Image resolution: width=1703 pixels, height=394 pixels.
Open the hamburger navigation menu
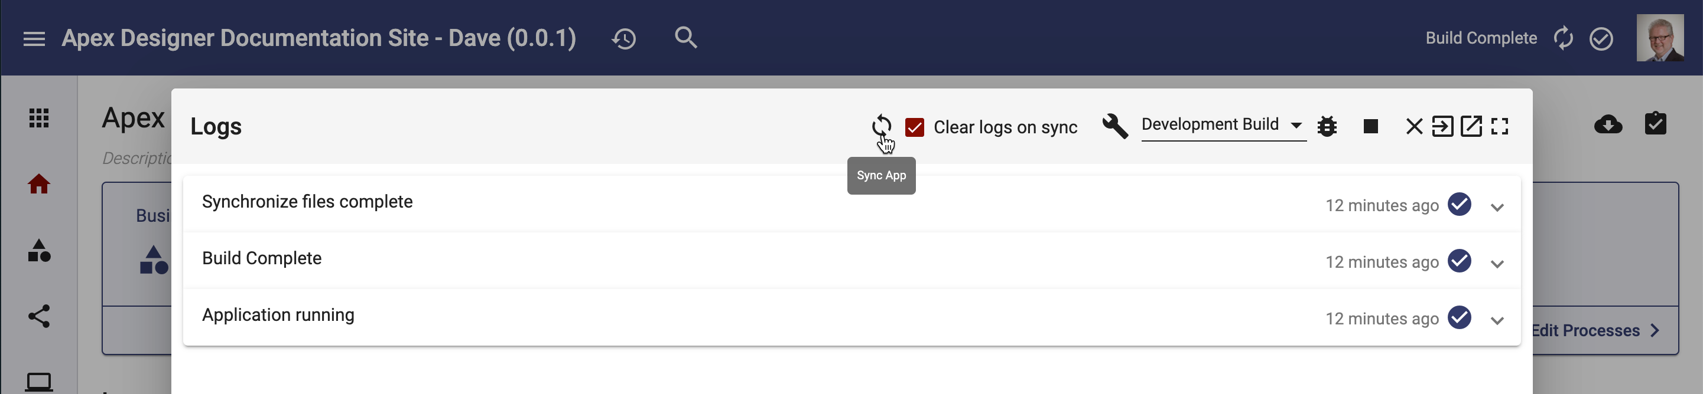[34, 39]
